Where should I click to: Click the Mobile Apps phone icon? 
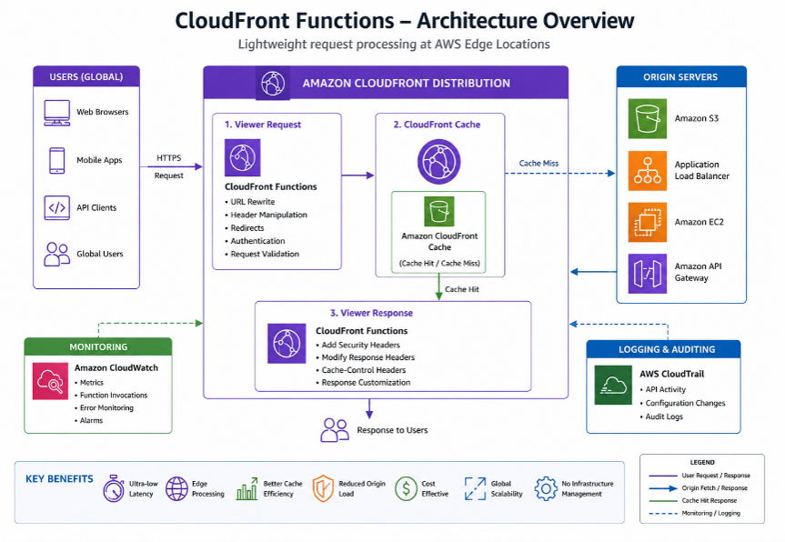click(57, 160)
